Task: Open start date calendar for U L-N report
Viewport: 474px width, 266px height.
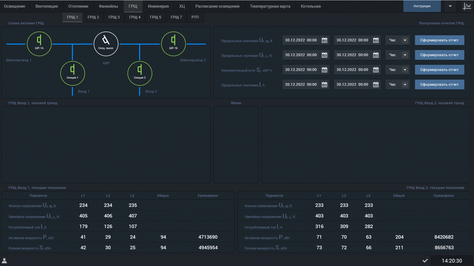Action: pos(325,40)
